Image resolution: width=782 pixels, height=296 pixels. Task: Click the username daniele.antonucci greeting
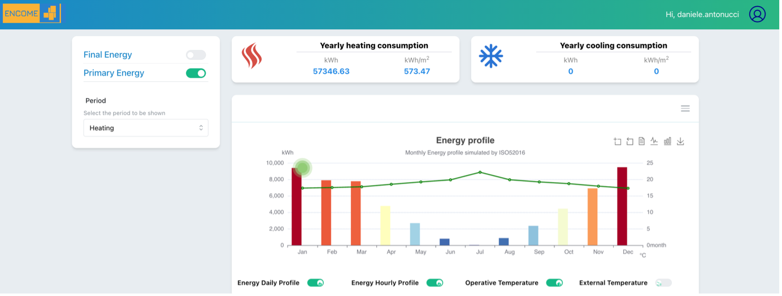point(702,14)
